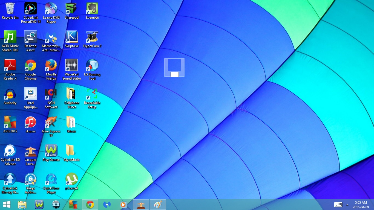Click the Windows Start button
The height and width of the screenshot is (210, 374).
coord(7,205)
